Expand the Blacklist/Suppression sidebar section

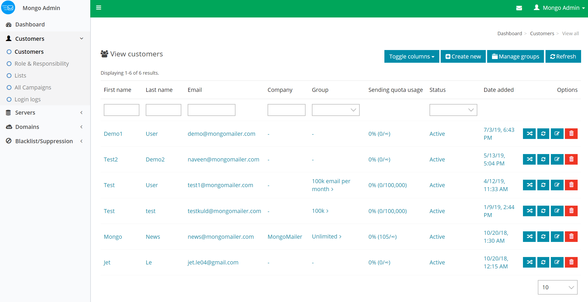pyautogui.click(x=45, y=141)
